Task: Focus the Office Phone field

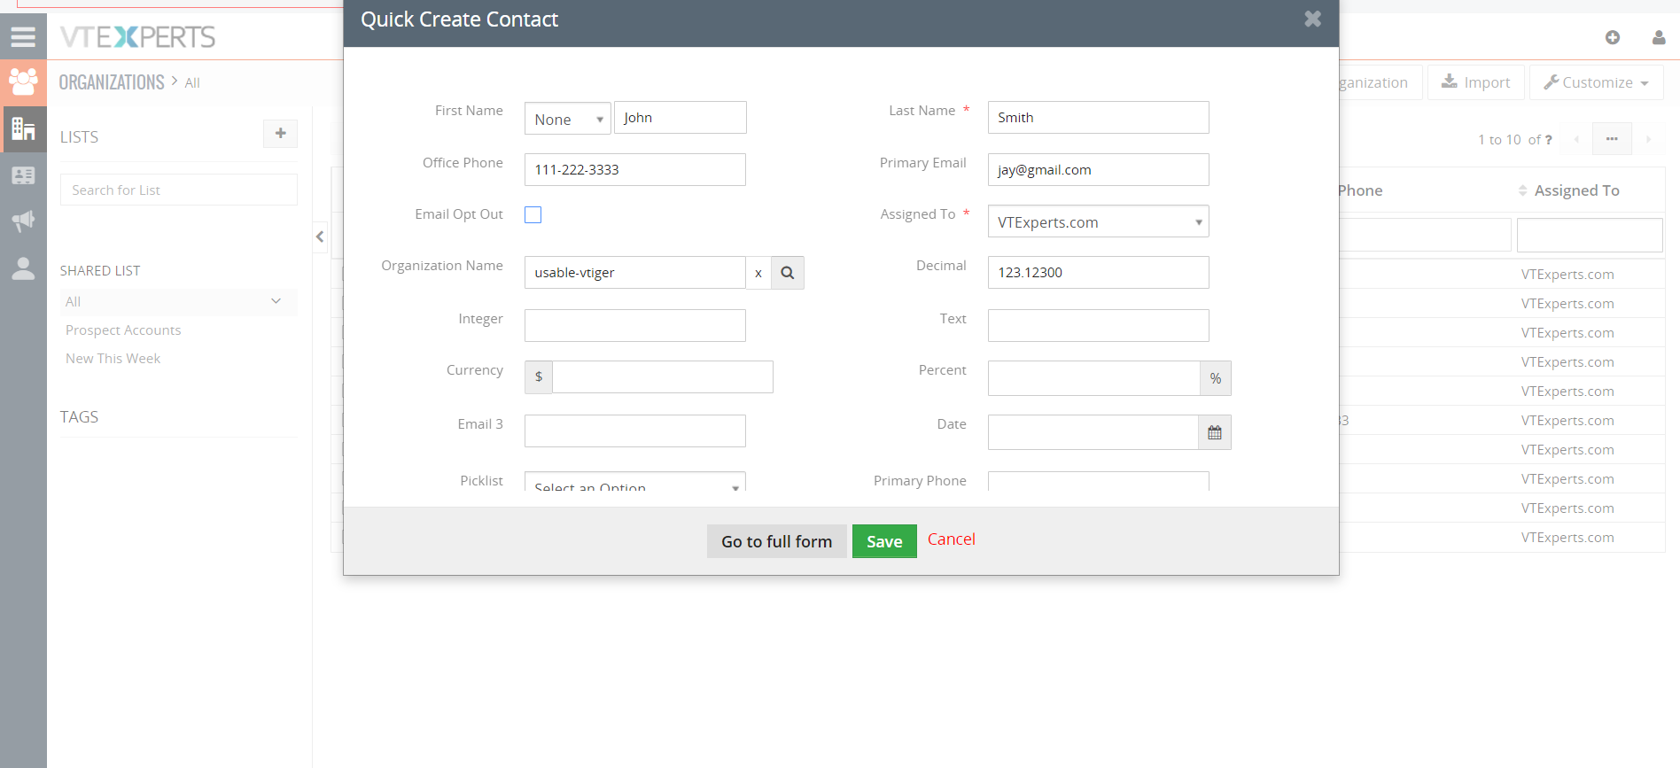Action: 635,170
